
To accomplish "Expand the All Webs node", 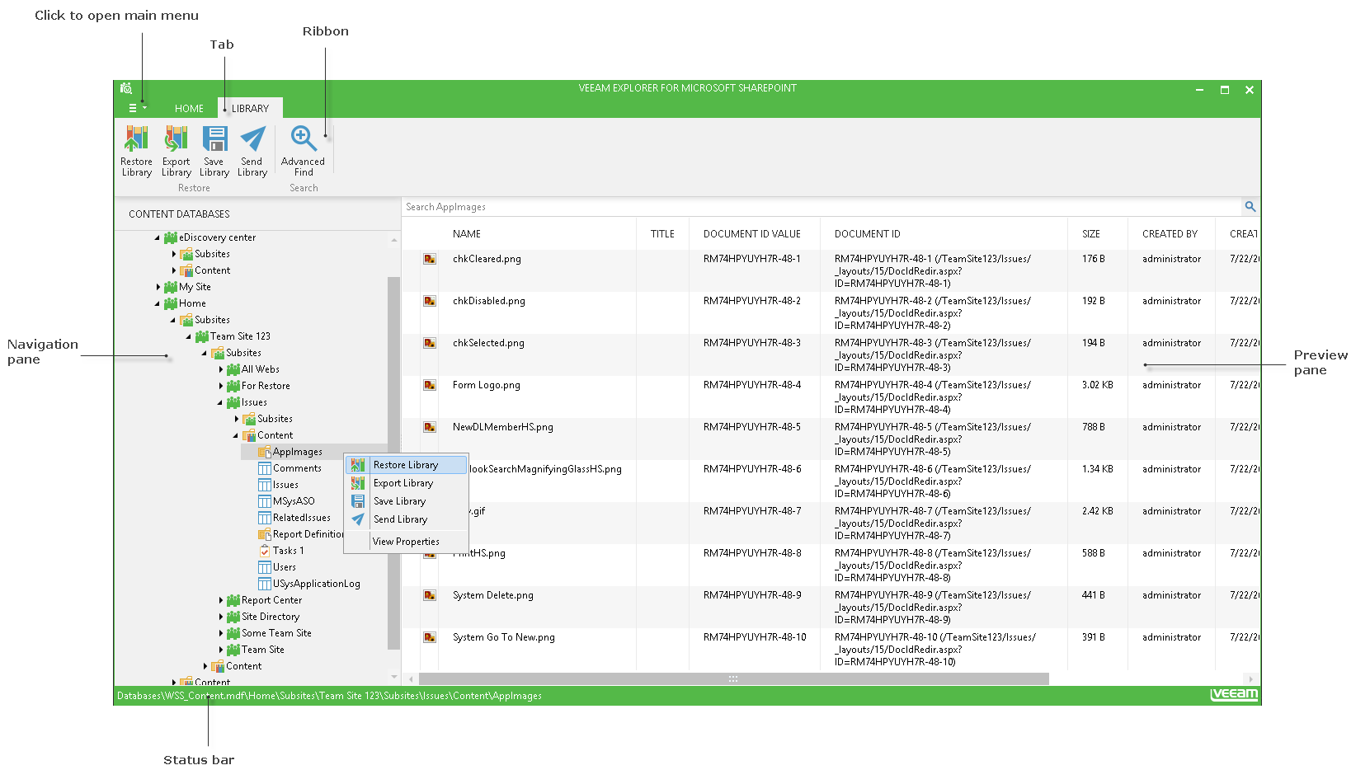I will (221, 369).
